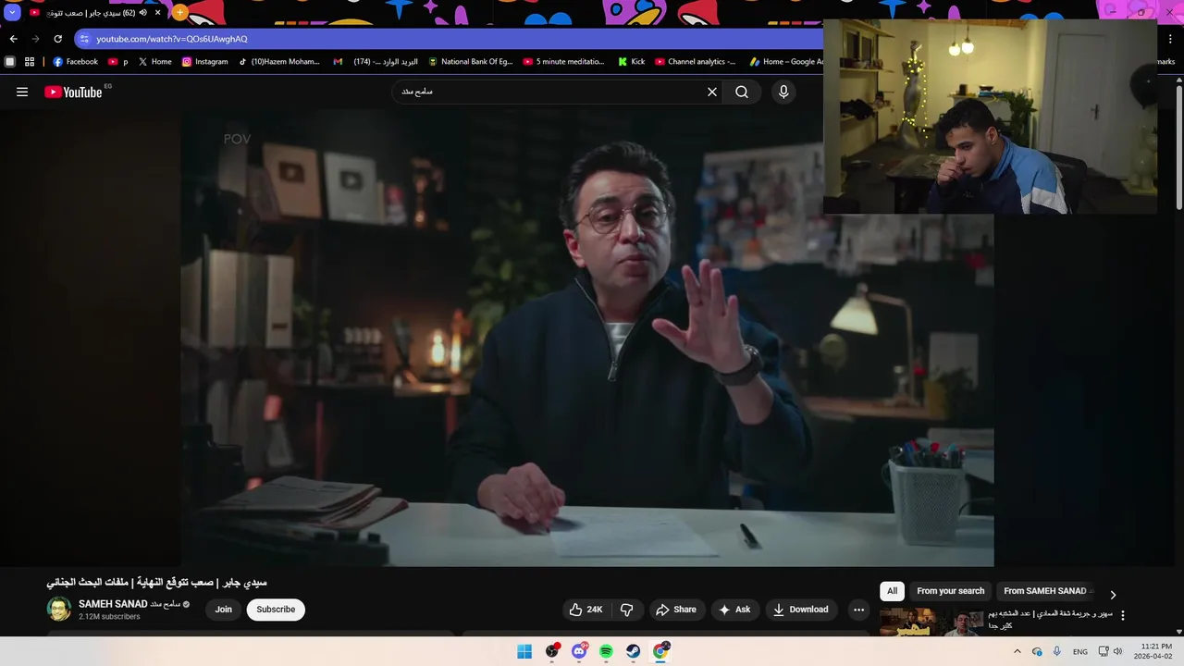The width and height of the screenshot is (1184, 666).
Task: Open the TikTok Hazem Moham bookmark
Action: (278, 62)
